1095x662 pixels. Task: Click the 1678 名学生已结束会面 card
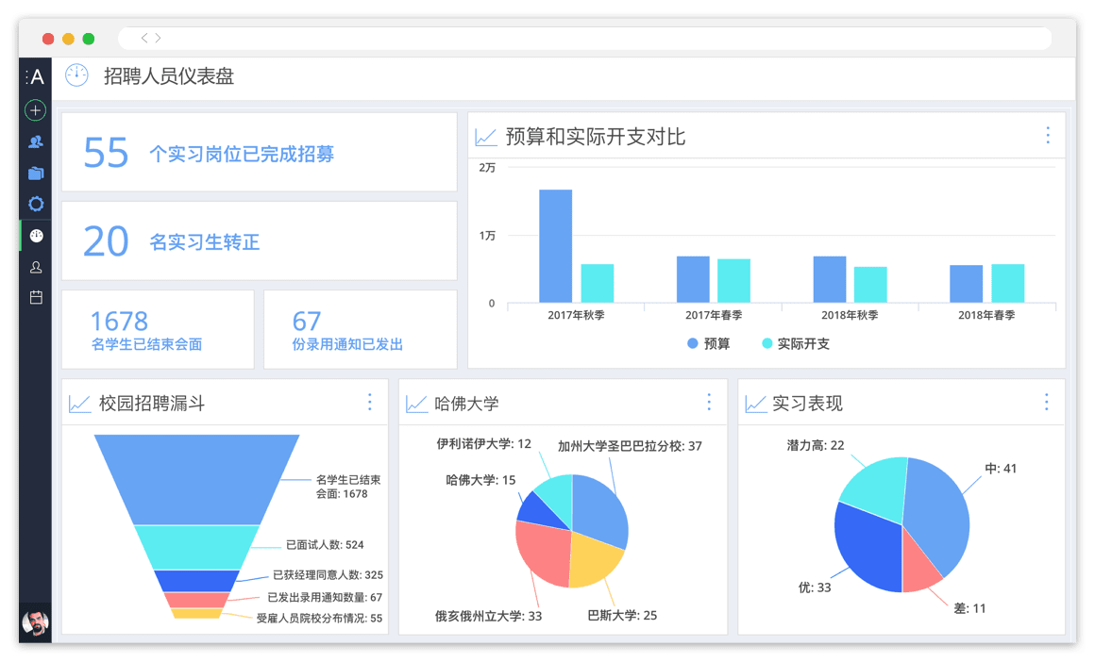pos(158,329)
